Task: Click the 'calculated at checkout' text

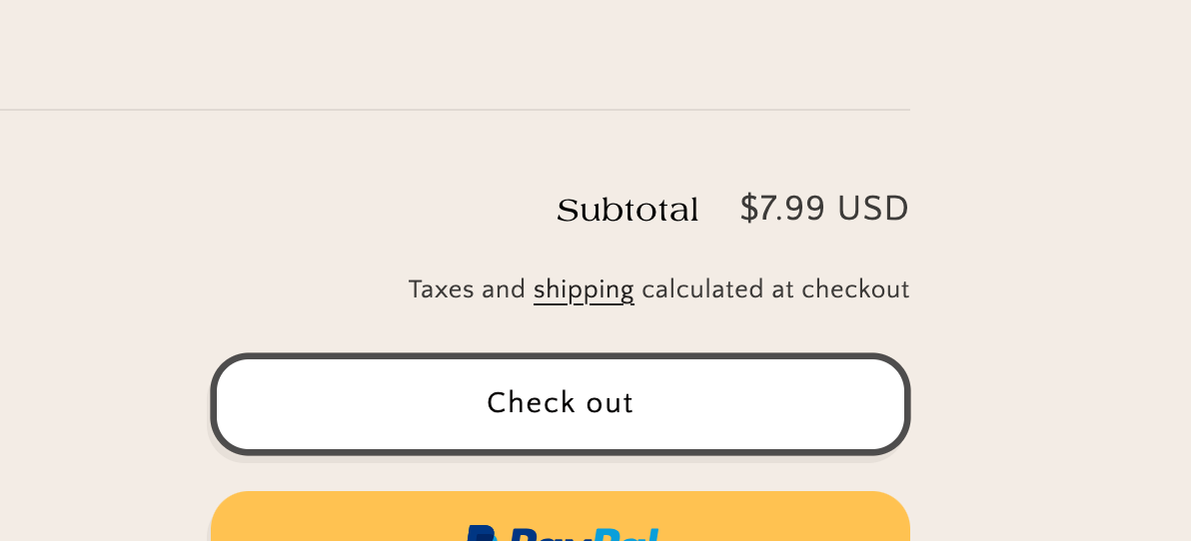Action: tap(775, 290)
